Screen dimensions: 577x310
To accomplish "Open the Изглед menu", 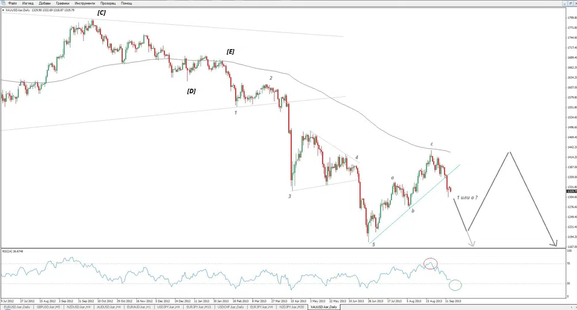I will pos(28,3).
